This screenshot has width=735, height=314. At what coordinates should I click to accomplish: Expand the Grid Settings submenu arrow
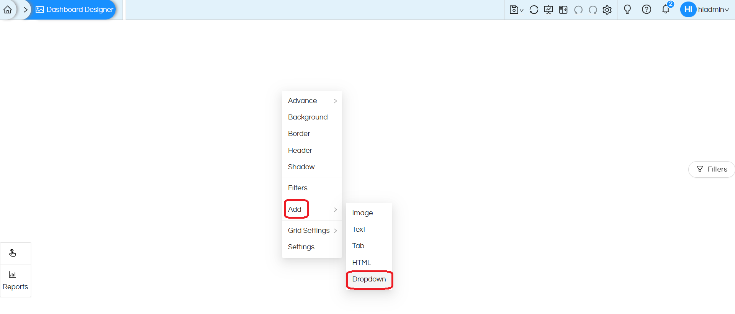[336, 231]
